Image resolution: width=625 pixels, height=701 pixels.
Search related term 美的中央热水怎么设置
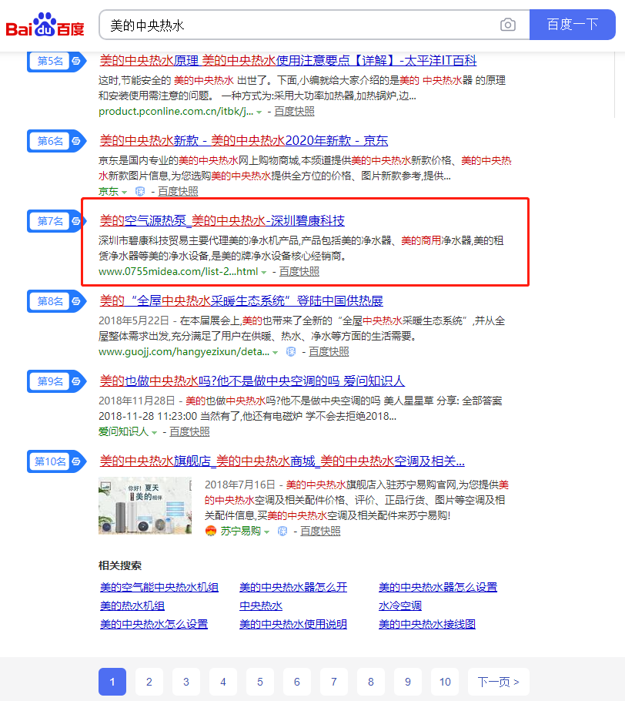[154, 624]
